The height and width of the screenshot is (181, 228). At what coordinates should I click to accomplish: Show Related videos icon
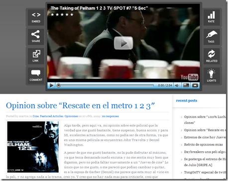(x=212, y=56)
